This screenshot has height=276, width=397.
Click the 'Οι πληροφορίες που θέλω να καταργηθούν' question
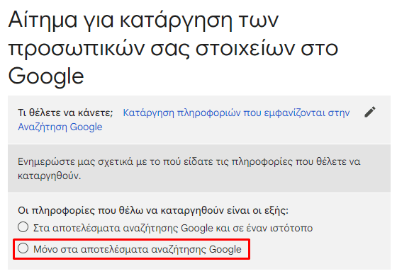pyautogui.click(x=153, y=210)
